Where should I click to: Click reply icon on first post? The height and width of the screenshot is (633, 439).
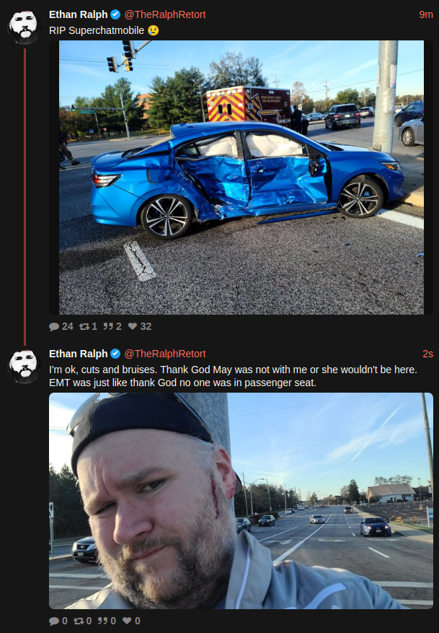[x=54, y=326]
